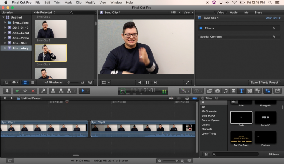284x164 pixels.
Task: Click the timeline playhead marker on the ruler
Action: click(x=67, y=102)
